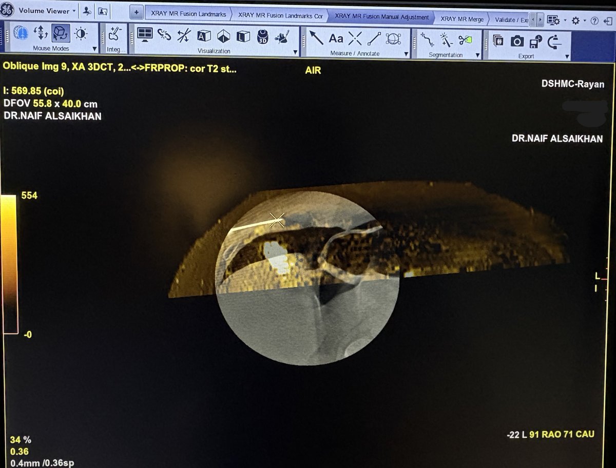Click the 3D head rendering icon
The image size is (616, 468).
(x=262, y=37)
